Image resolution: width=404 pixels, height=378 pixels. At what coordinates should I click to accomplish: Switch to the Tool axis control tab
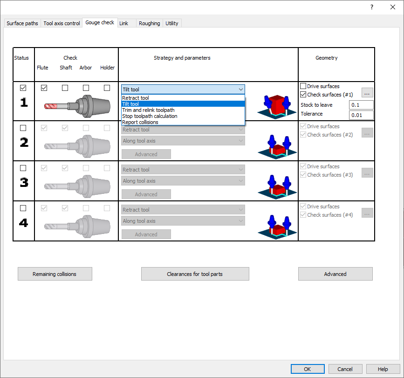coord(62,23)
